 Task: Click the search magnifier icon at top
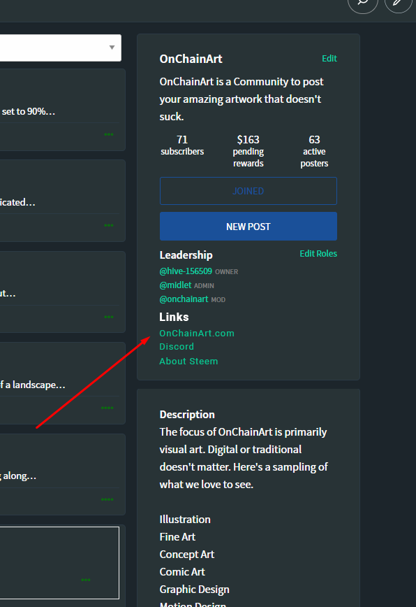tap(363, 2)
